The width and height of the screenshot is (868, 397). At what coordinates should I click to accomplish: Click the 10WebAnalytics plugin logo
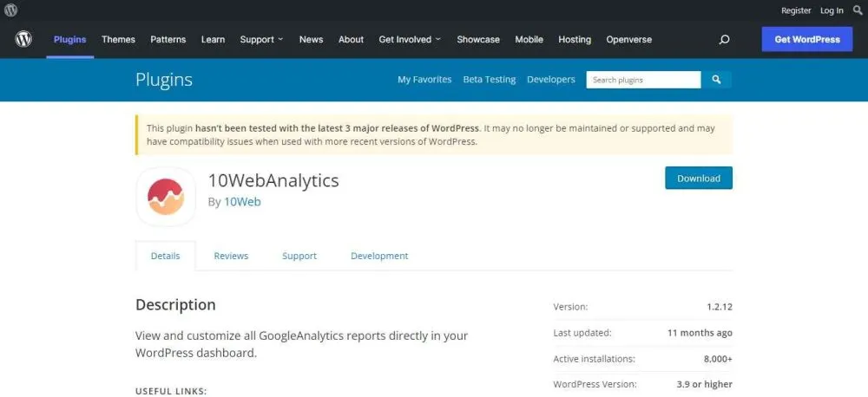click(166, 196)
